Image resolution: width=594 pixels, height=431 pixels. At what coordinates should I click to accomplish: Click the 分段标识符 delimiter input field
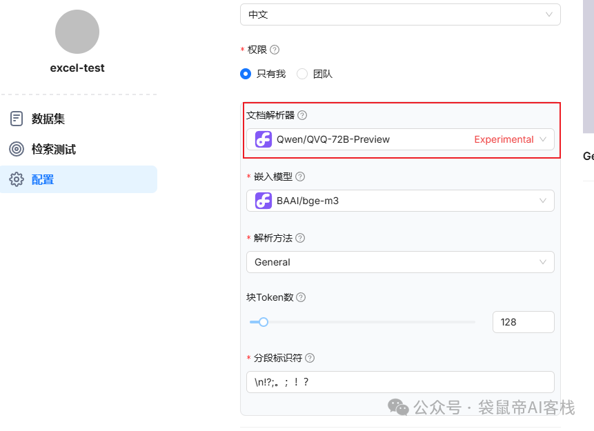tap(400, 382)
